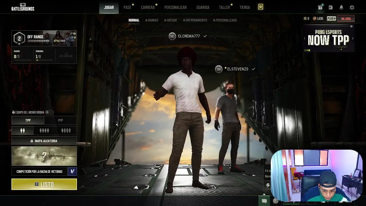Select the locked ENTRENAMIENTO mode
Screen dimensions: 366x206
click(x=195, y=20)
